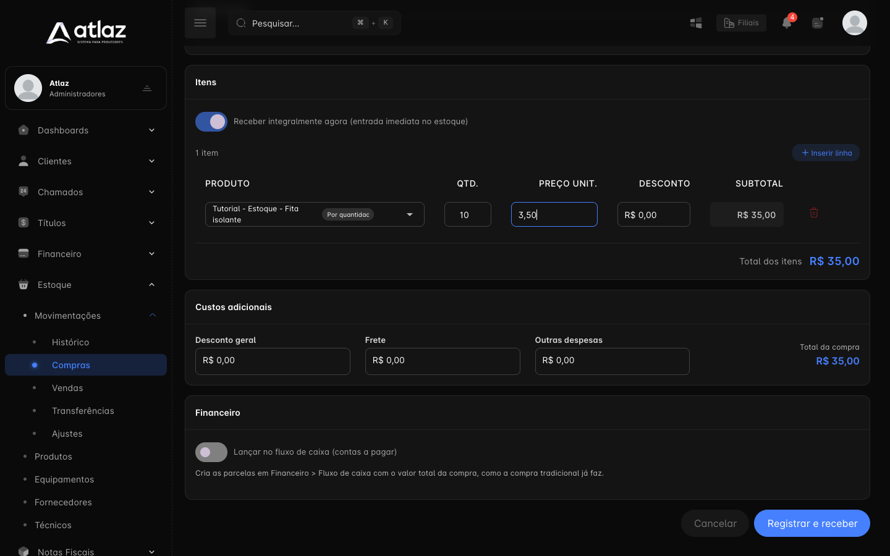Image resolution: width=890 pixels, height=556 pixels.
Task: Click the Desconto geral input field
Action: click(273, 361)
